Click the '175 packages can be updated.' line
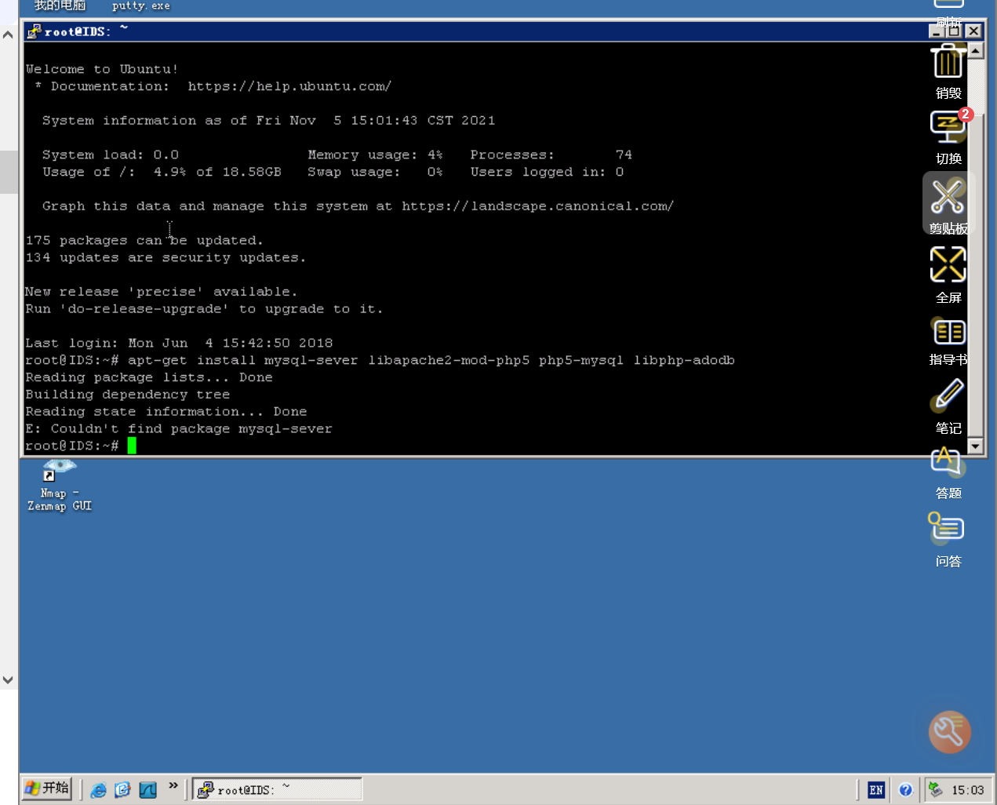 point(144,241)
